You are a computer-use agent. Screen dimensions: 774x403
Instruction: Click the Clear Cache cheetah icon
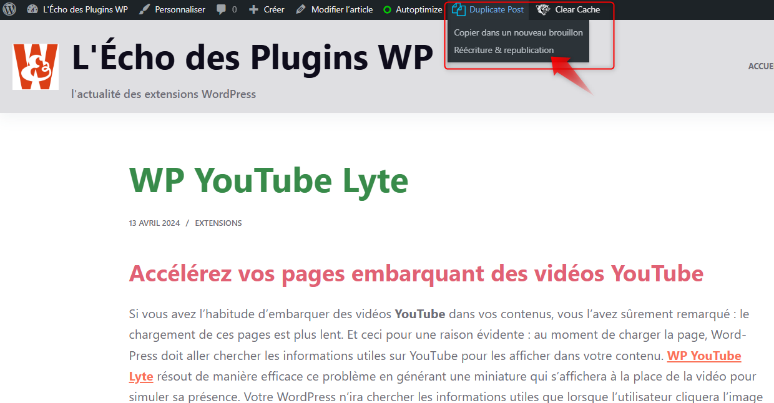(543, 9)
